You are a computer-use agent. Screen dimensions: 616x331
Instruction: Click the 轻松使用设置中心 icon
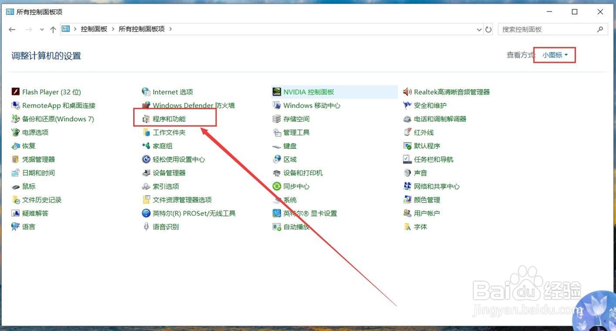pos(146,159)
